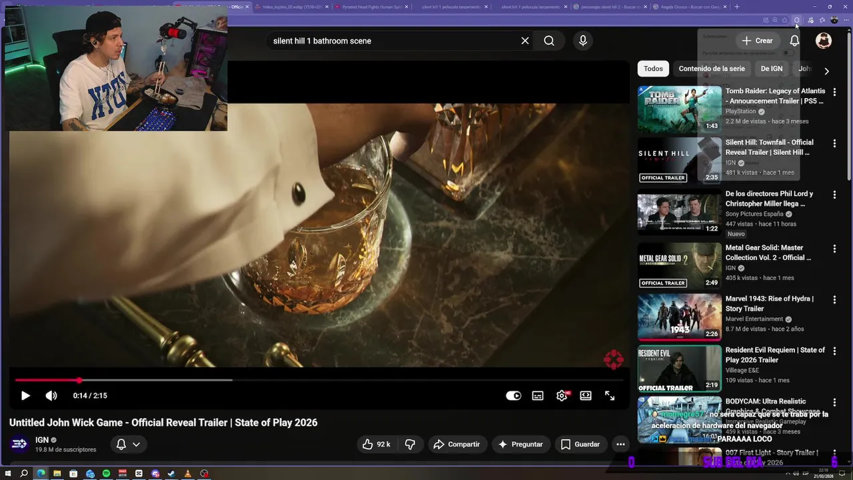Open File Explorer from taskbar
This screenshot has width=853, height=480.
coord(57,473)
